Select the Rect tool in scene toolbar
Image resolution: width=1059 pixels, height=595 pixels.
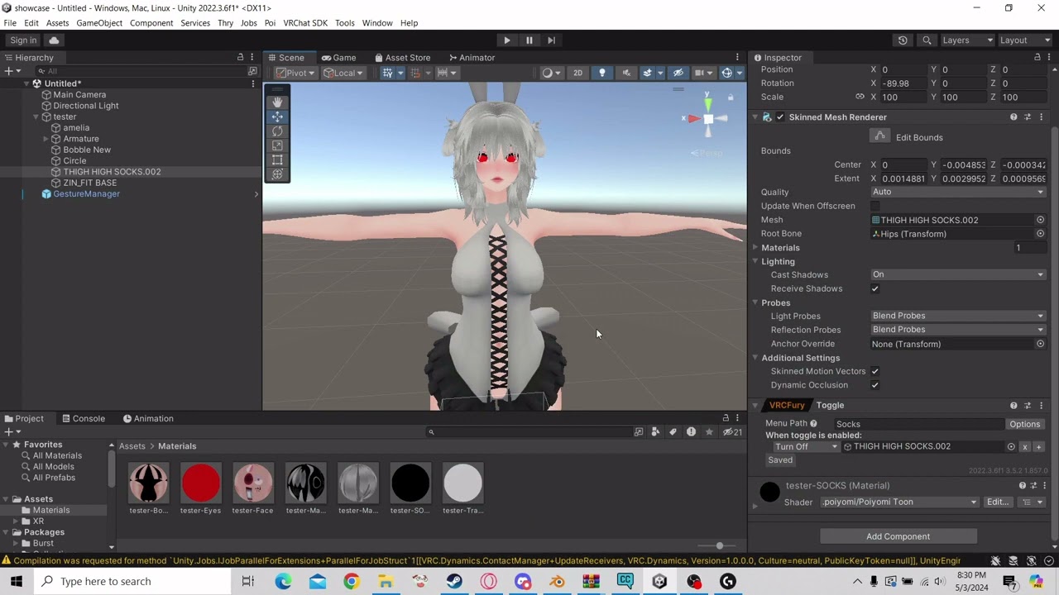point(277,159)
